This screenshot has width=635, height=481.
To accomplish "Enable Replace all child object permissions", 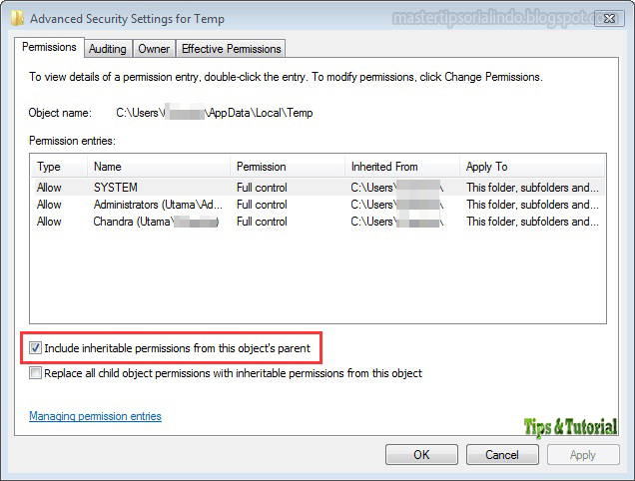I will click(x=36, y=373).
